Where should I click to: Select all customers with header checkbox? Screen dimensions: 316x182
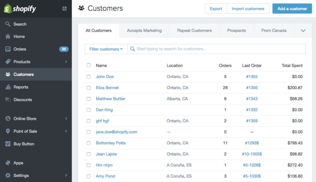(x=88, y=65)
